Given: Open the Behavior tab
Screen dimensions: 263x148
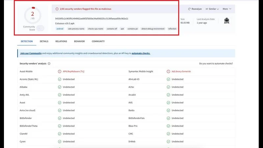Looking at the screenshot, I should pos(79,41).
